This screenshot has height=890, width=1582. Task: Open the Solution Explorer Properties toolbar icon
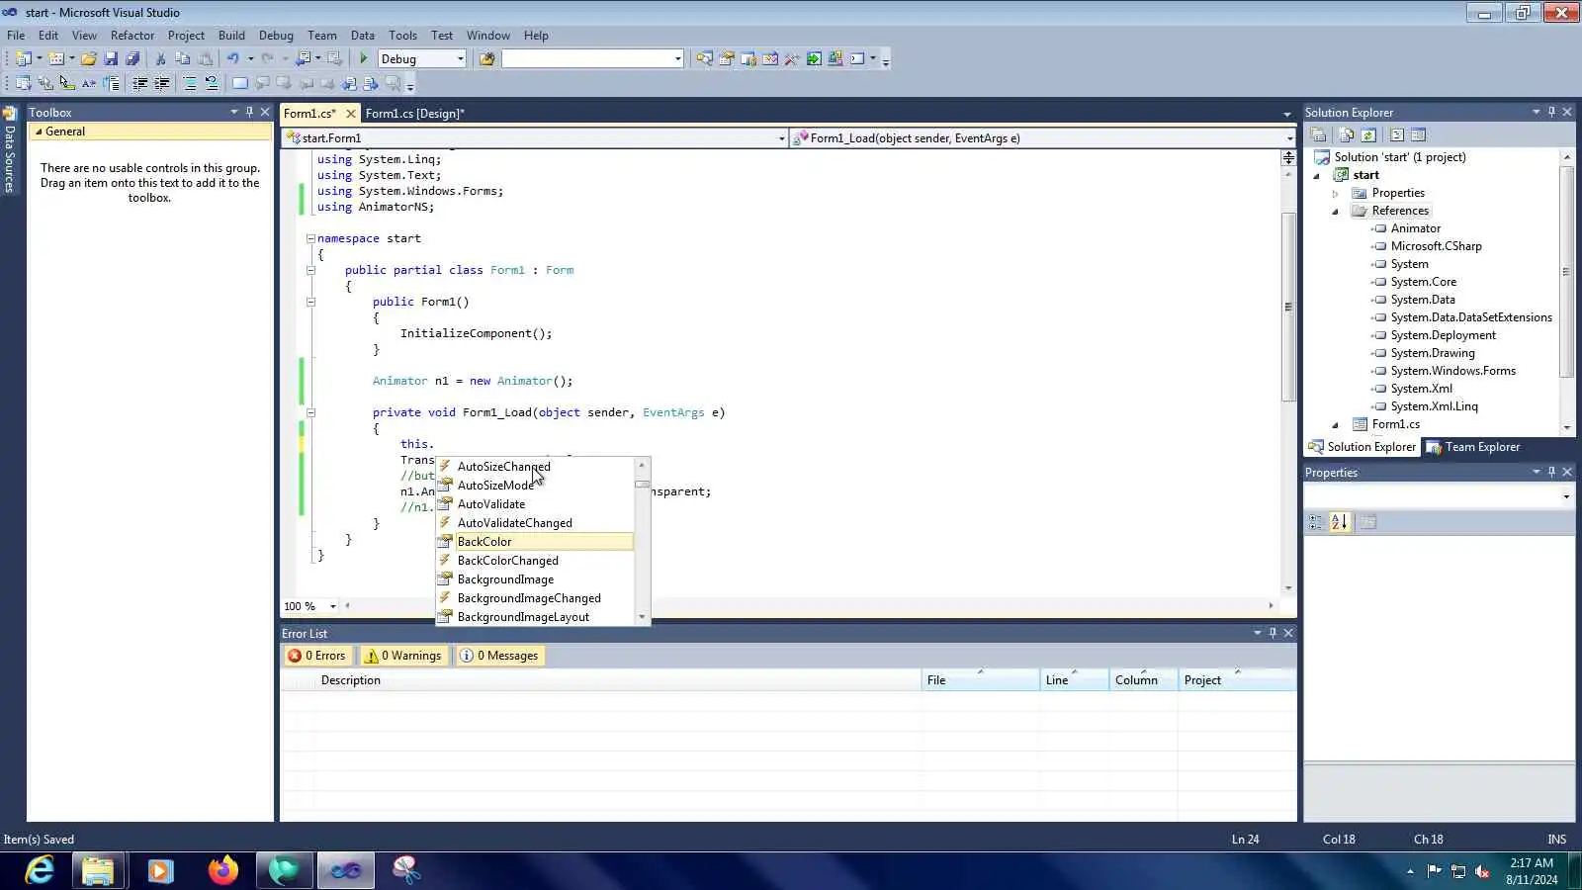[1319, 135]
